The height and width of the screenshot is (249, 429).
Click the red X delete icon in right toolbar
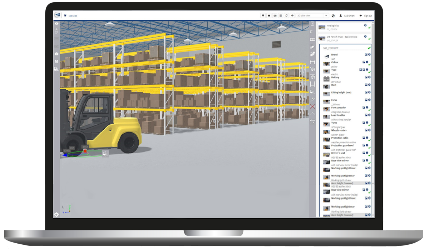pyautogui.click(x=312, y=106)
